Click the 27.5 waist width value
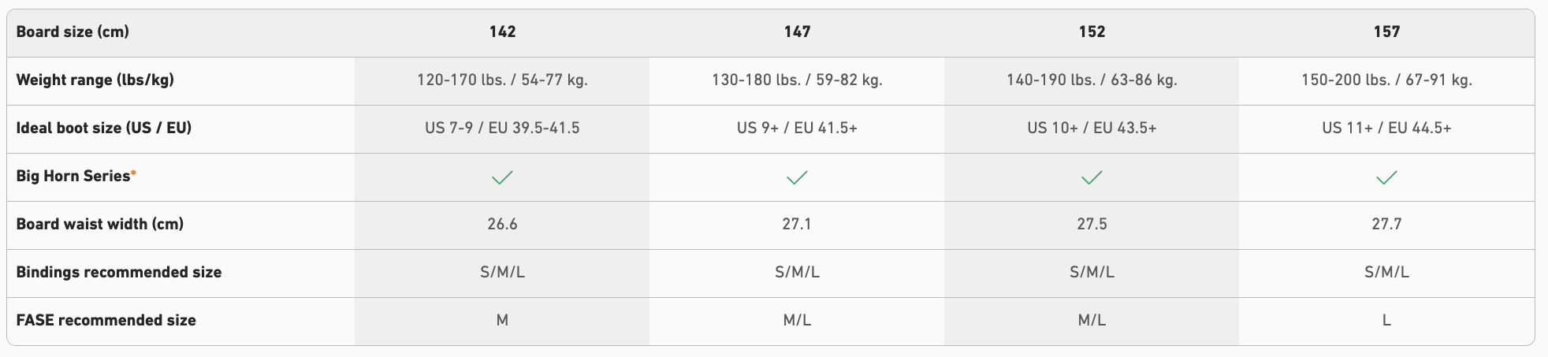 tap(1092, 225)
